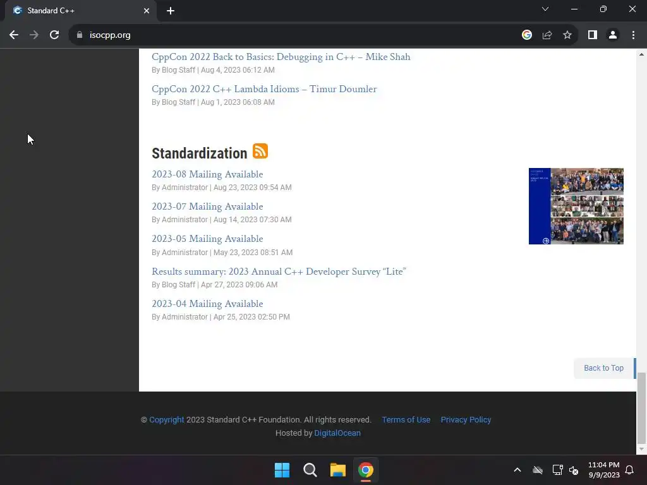
Task: Open the Copyright link in footer
Action: [167, 420]
